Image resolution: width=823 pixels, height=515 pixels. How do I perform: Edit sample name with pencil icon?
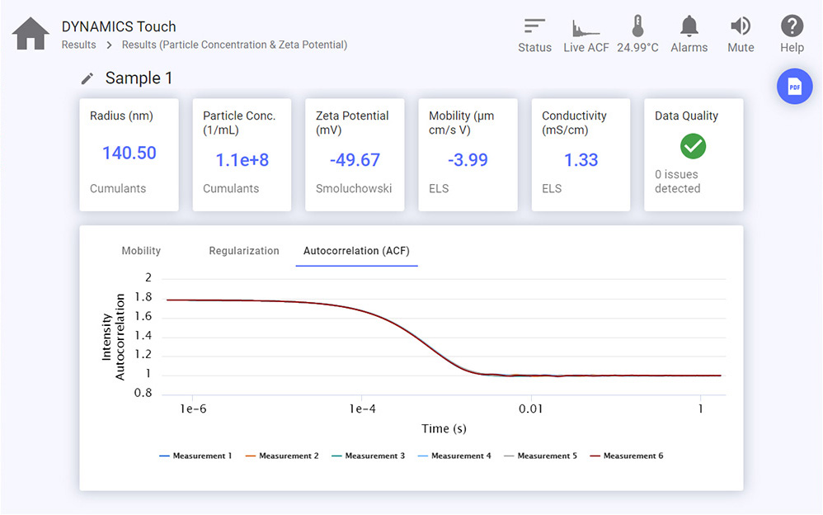pyautogui.click(x=87, y=79)
